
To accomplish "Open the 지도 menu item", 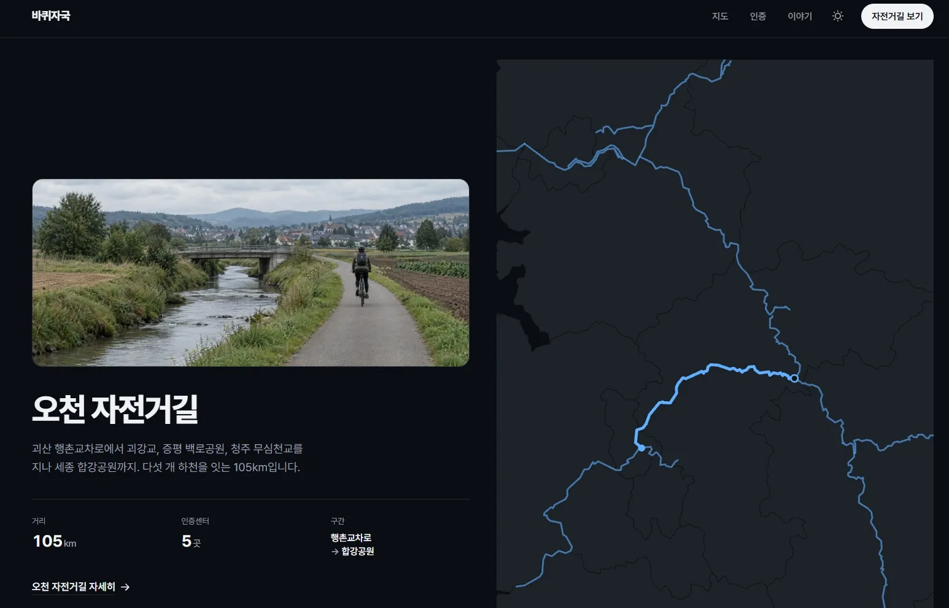I will pos(720,17).
